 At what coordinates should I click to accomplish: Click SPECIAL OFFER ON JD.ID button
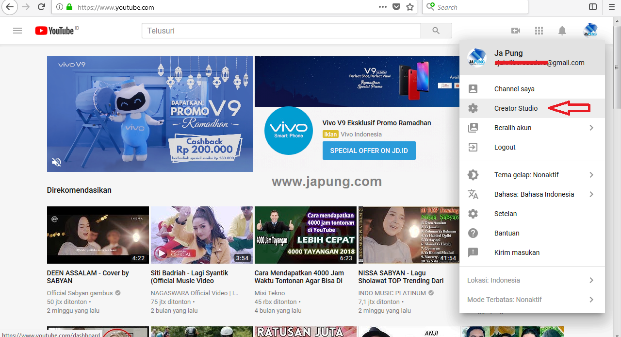pos(369,151)
